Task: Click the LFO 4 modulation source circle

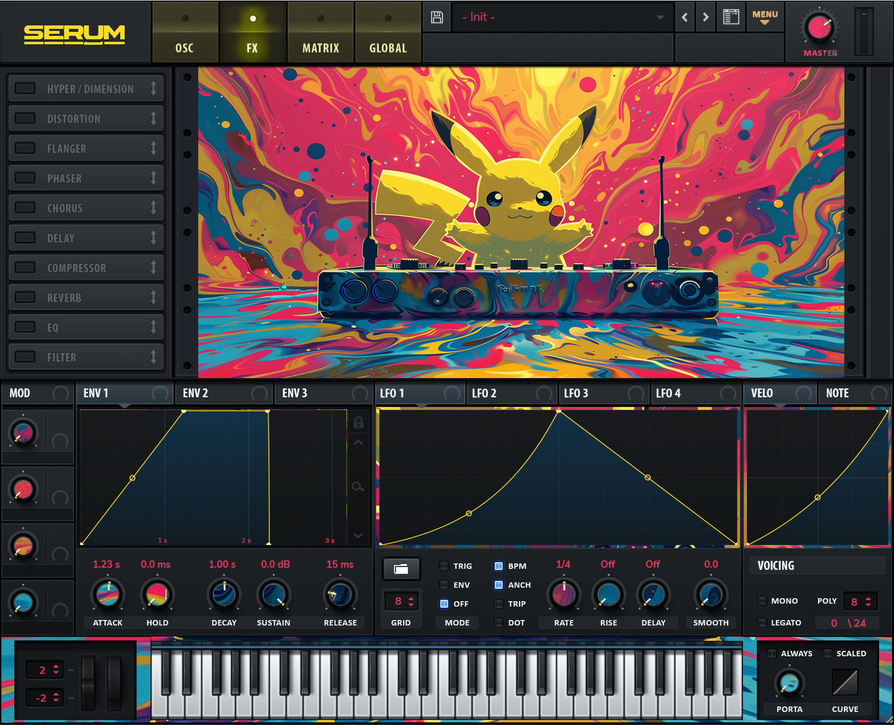Action: 728,393
